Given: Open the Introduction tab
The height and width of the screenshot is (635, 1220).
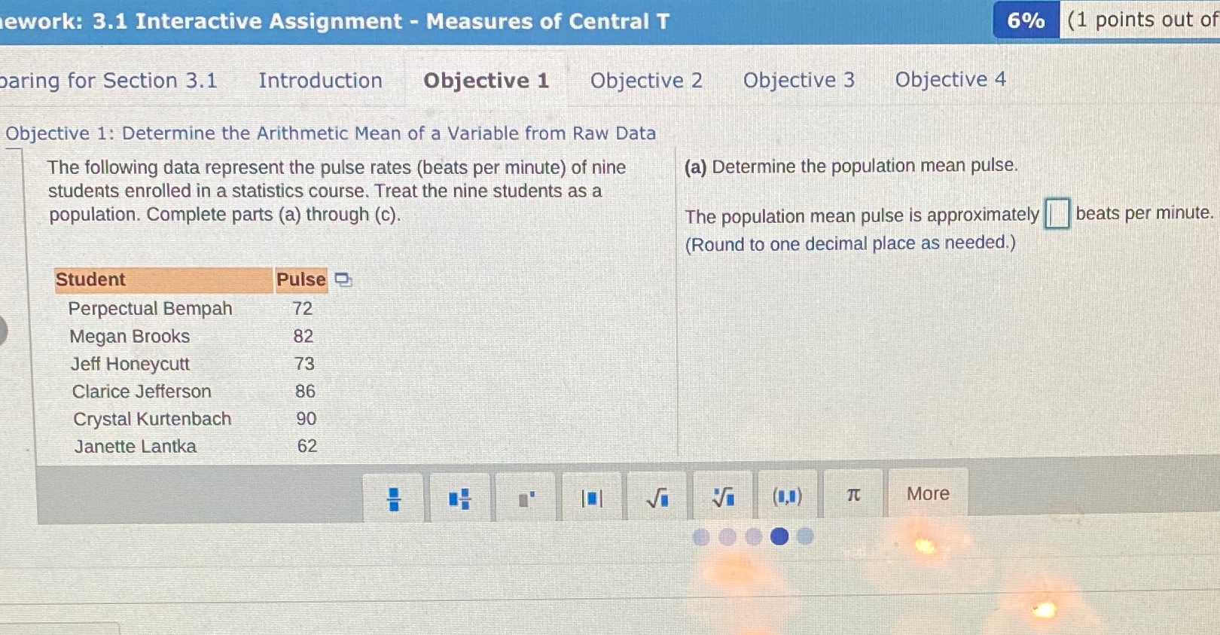Looking at the screenshot, I should [x=320, y=81].
